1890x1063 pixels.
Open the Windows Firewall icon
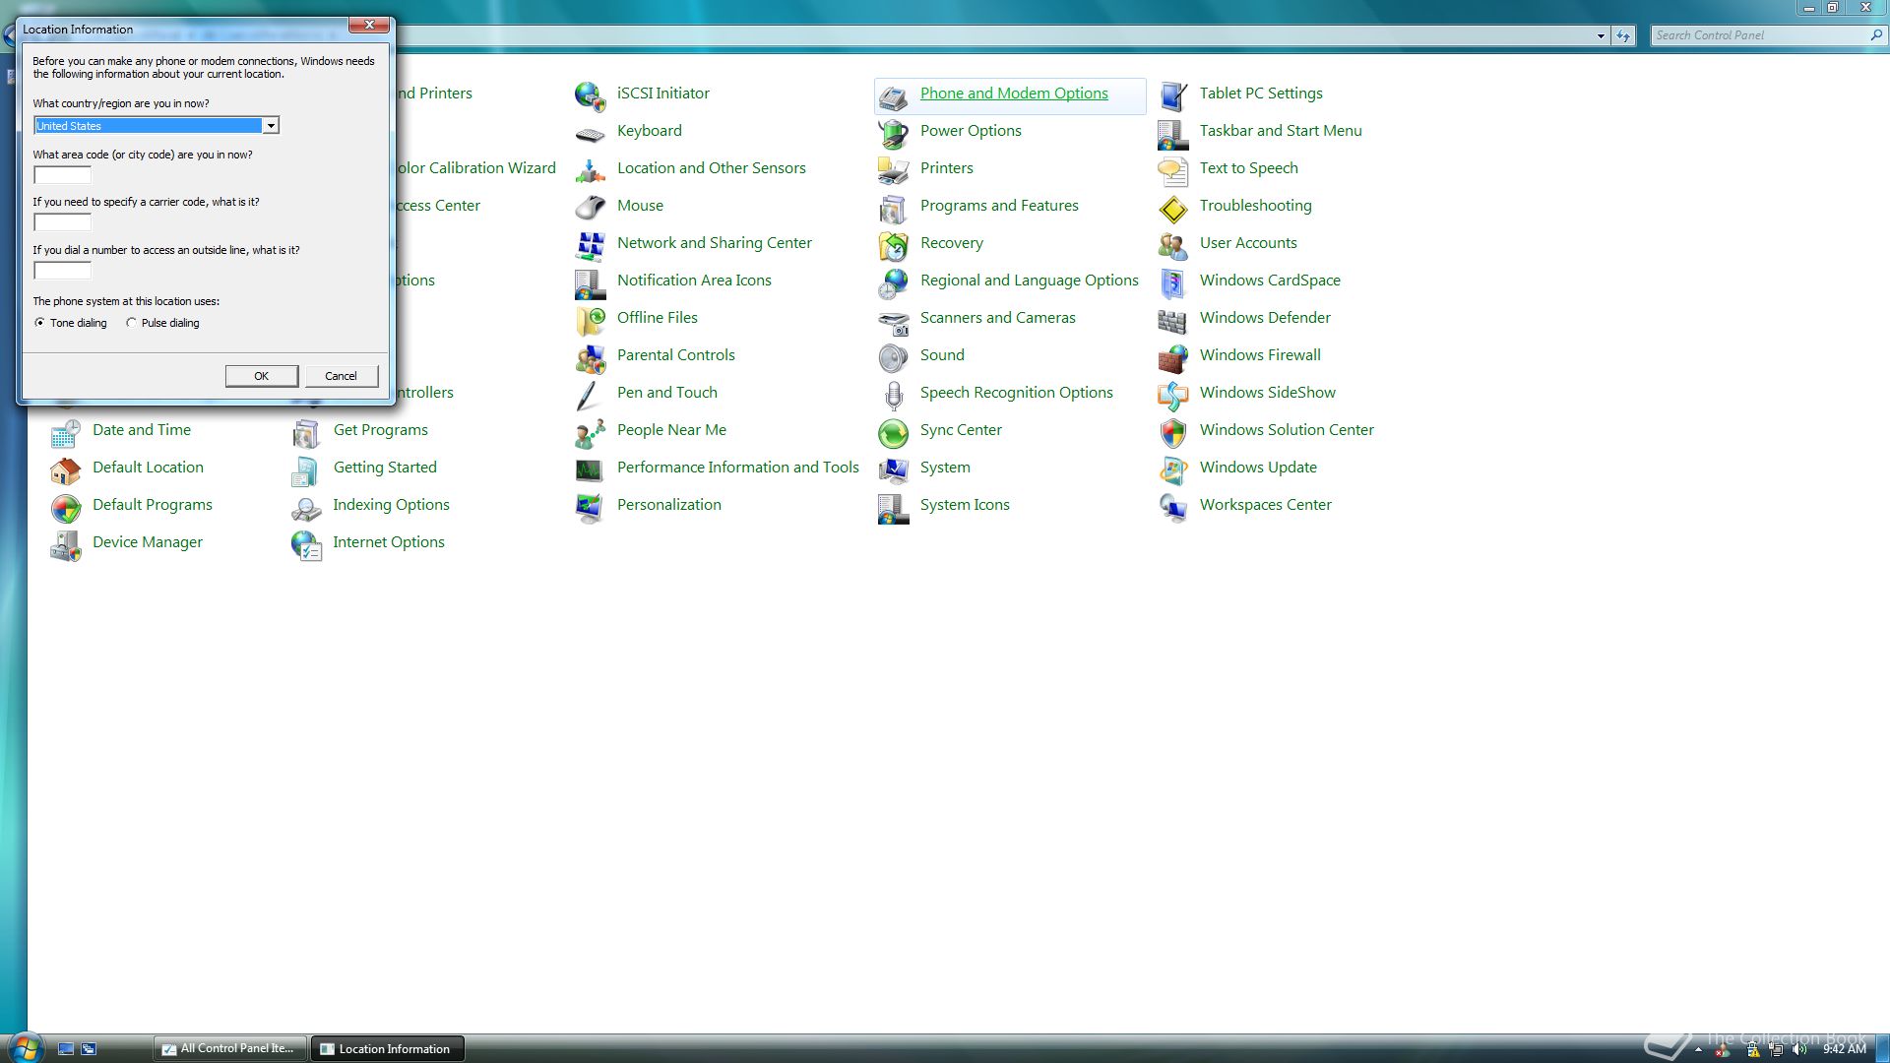pos(1172,357)
